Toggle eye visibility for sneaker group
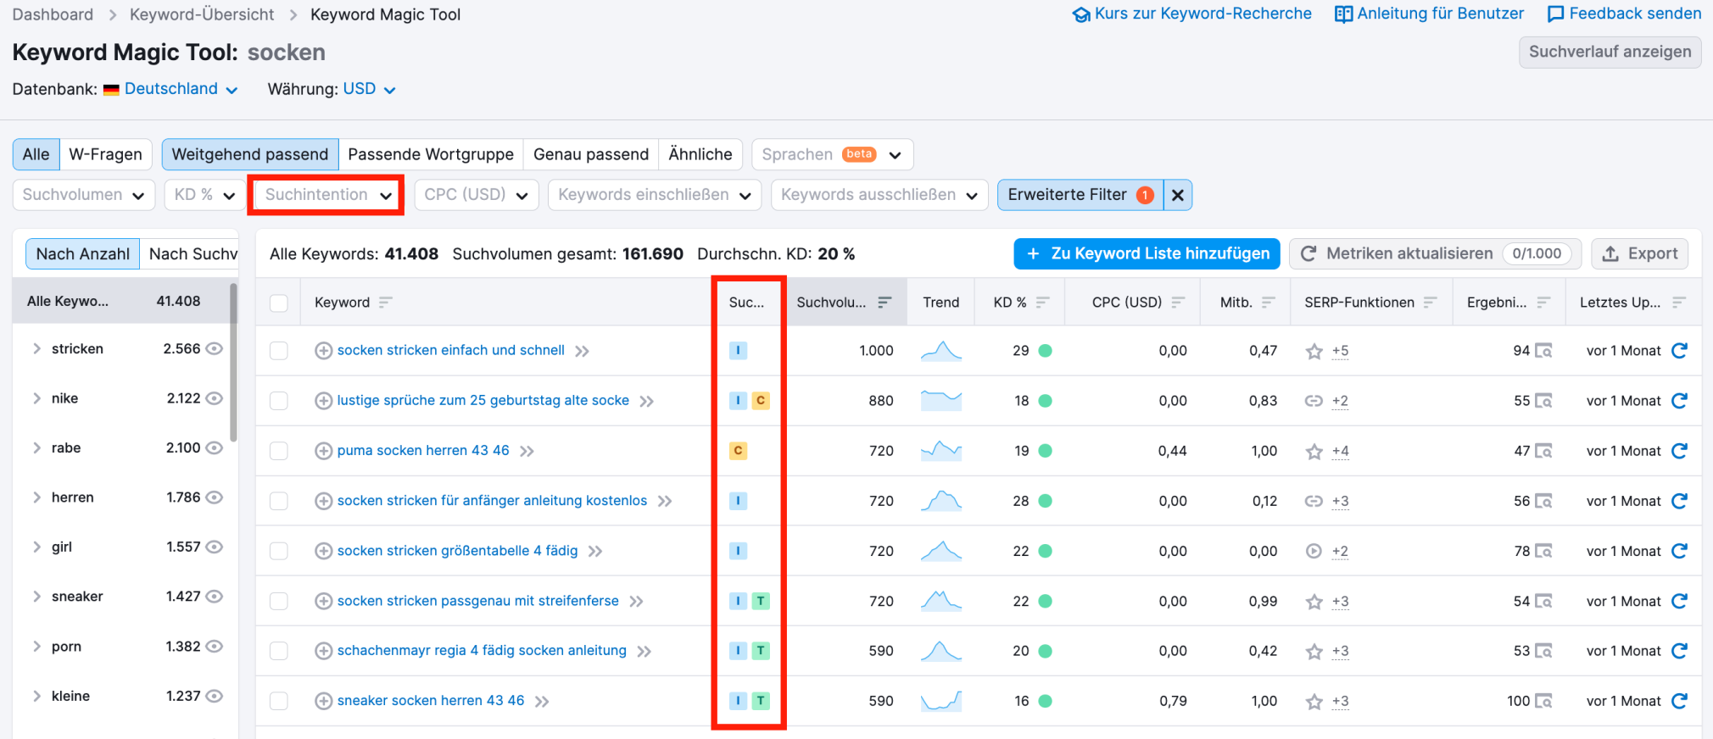The image size is (1713, 739). tap(215, 597)
